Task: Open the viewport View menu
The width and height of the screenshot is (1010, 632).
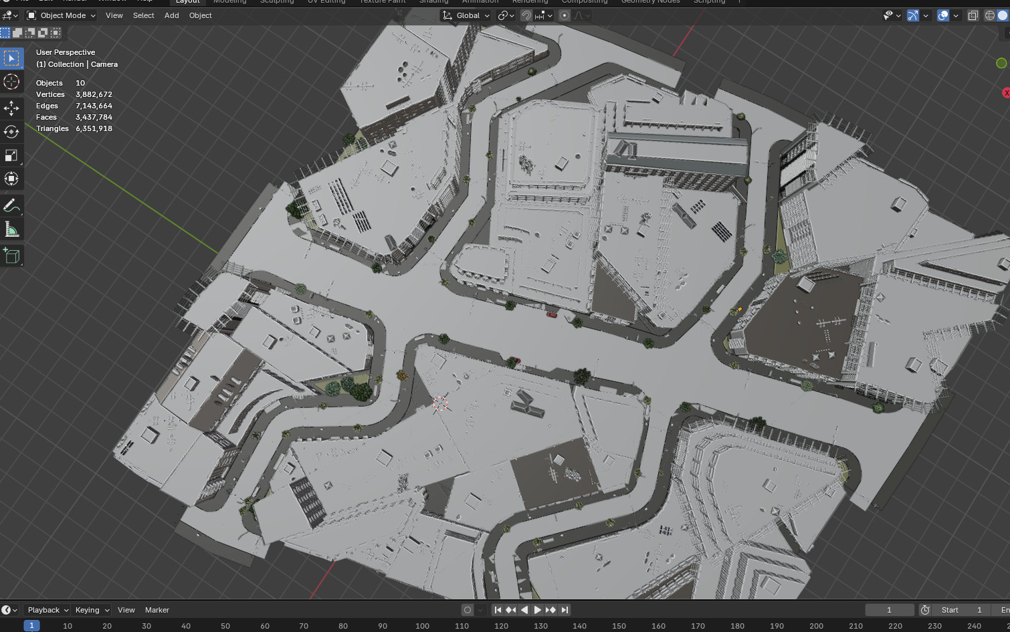Action: click(x=114, y=15)
